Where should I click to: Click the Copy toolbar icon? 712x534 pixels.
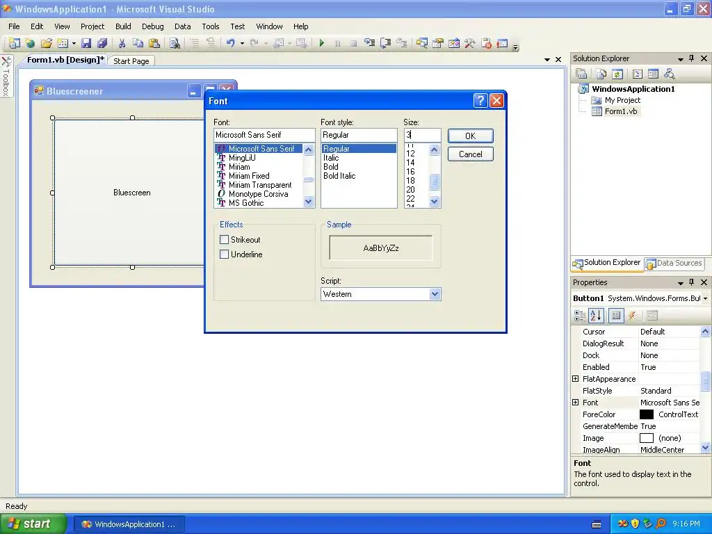tap(138, 43)
